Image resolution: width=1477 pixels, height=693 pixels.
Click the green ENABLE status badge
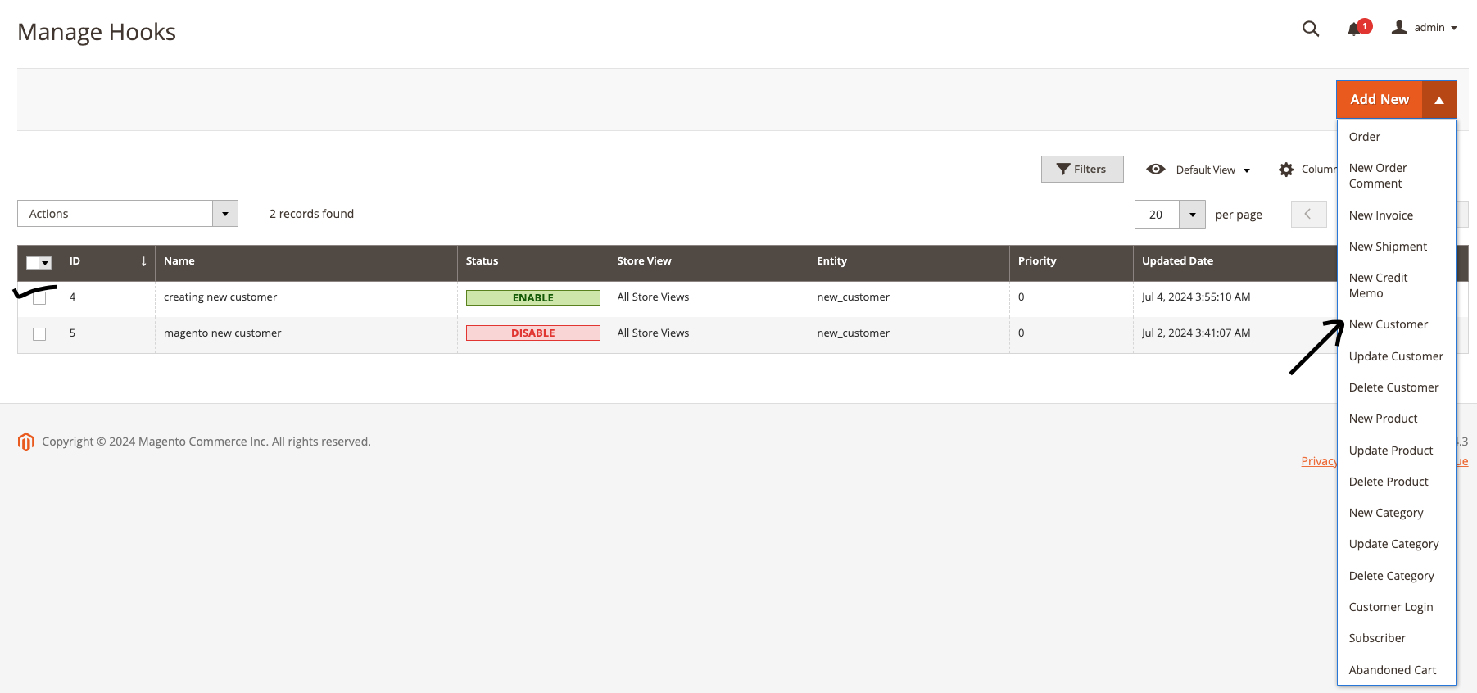pyautogui.click(x=532, y=297)
